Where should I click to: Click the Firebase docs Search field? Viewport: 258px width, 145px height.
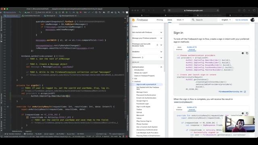(x=204, y=20)
